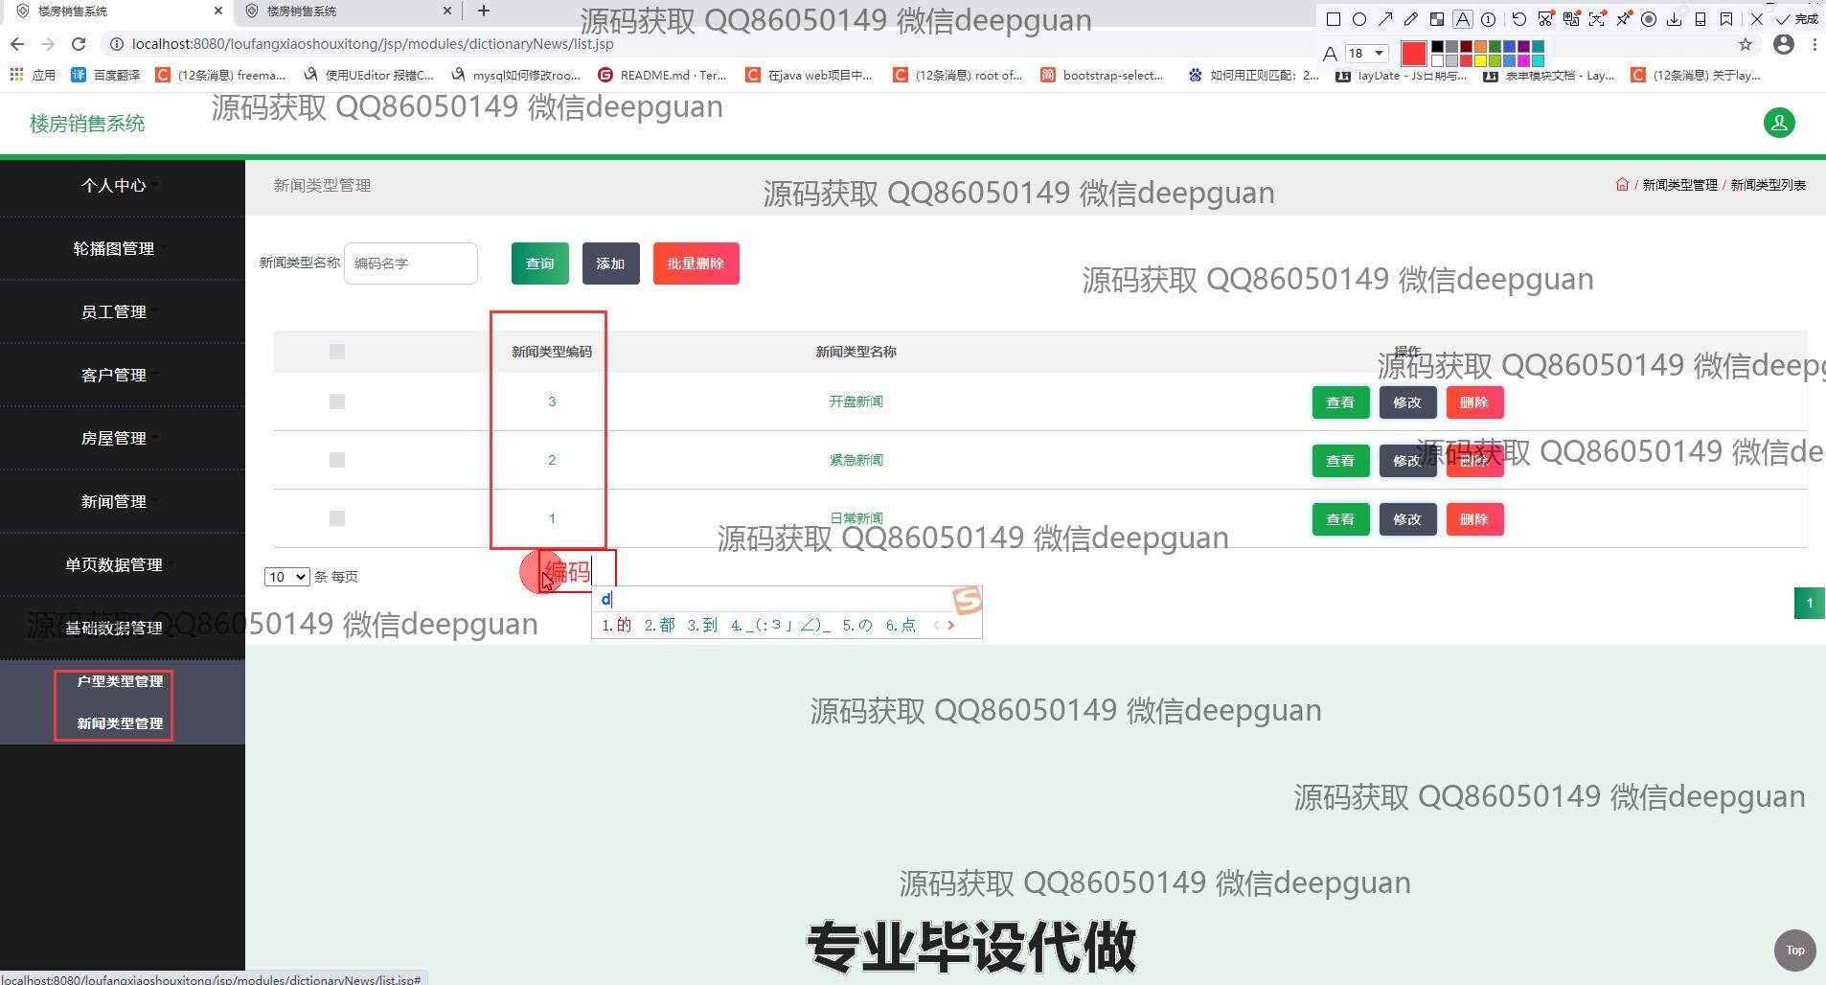Jump to top with Top button
The image size is (1826, 985).
1794,951
